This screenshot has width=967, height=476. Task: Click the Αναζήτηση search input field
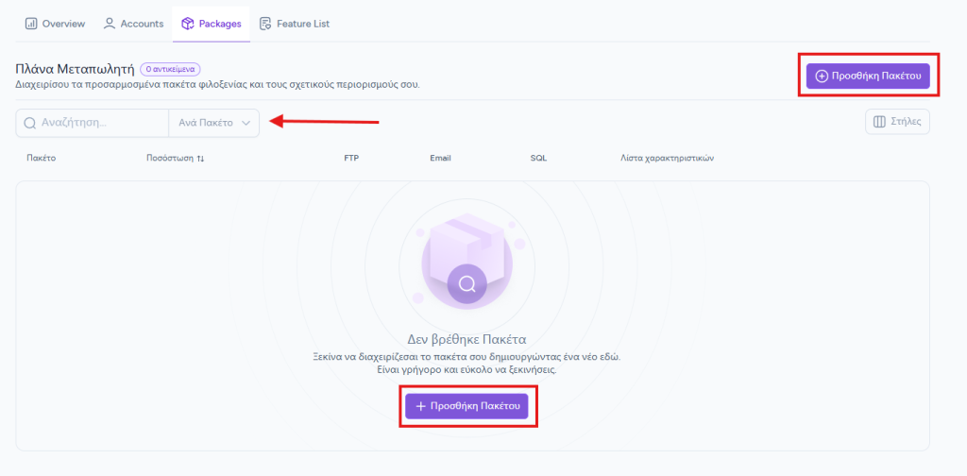pyautogui.click(x=93, y=123)
